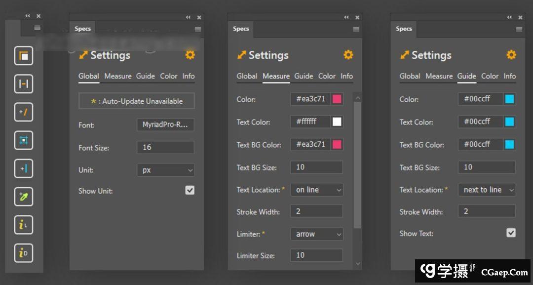Toggle the Show Text checkbox

(x=511, y=233)
